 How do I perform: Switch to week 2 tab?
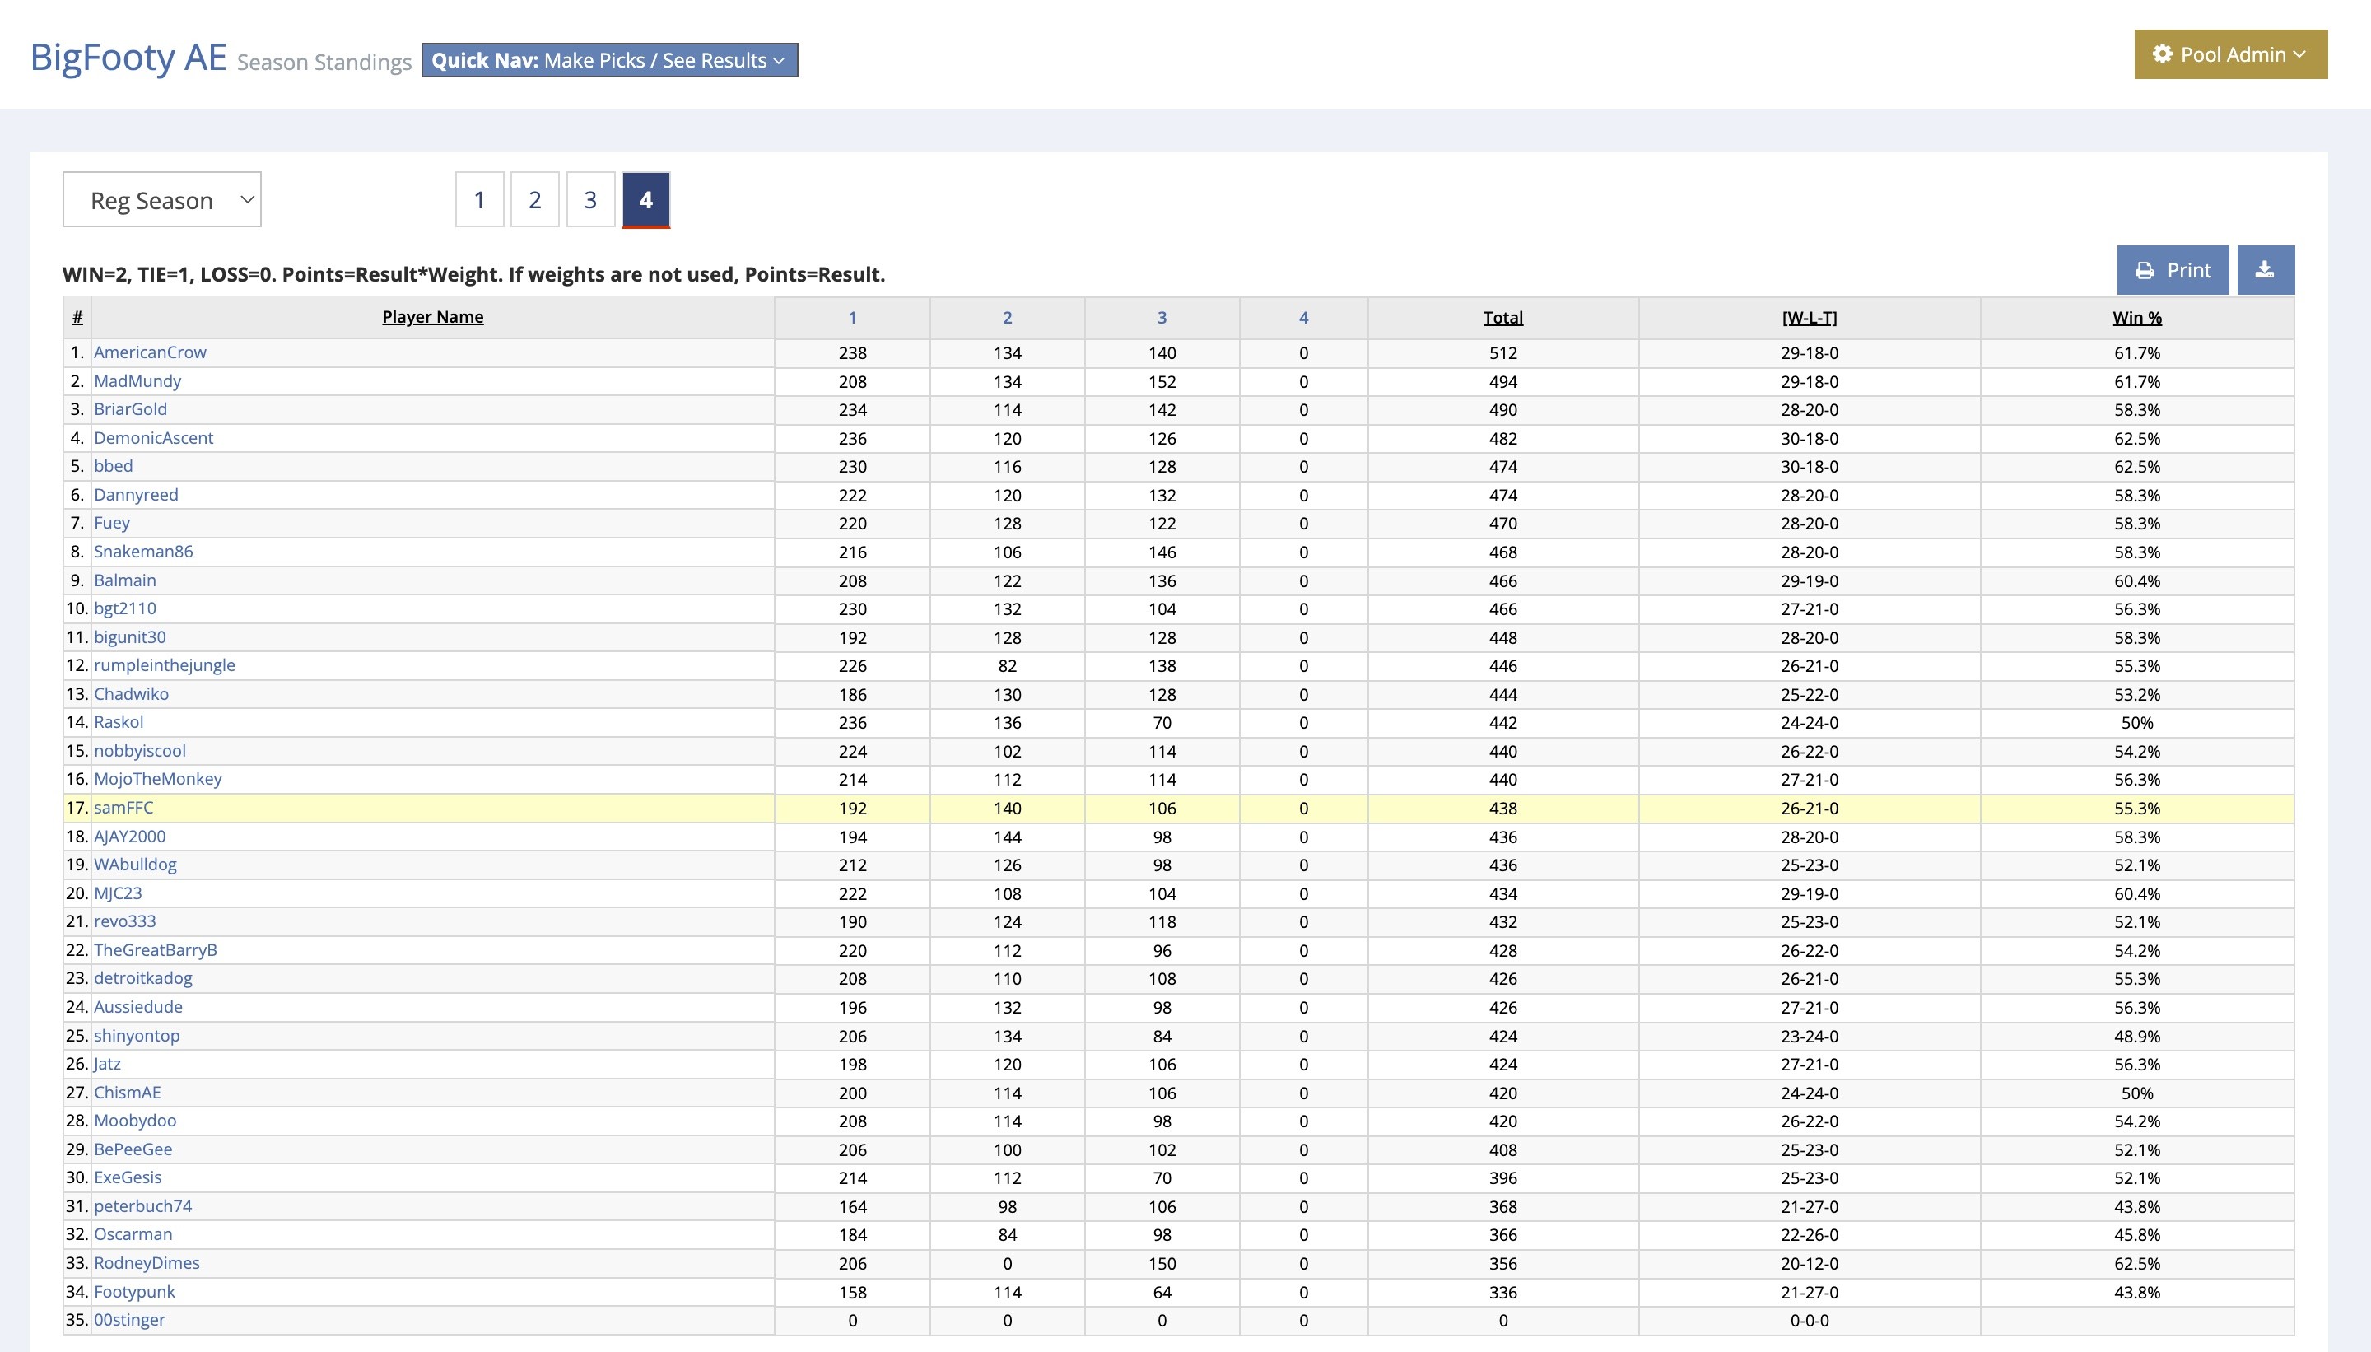(x=535, y=199)
